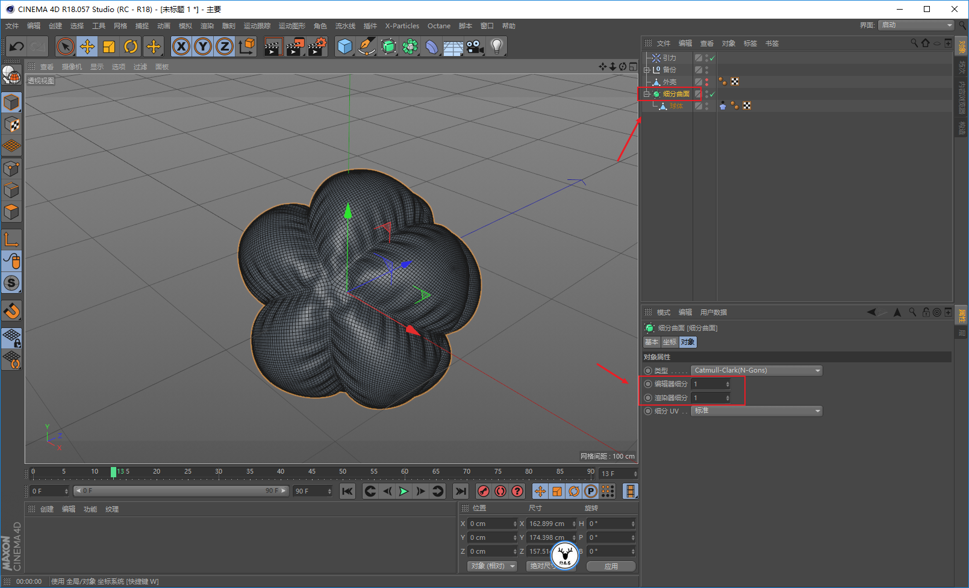The width and height of the screenshot is (969, 588).
Task: Click the timeline playhead at frame 13
Action: click(113, 472)
